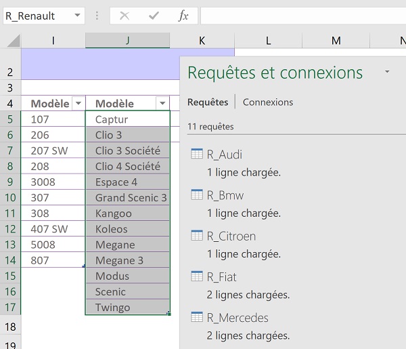406x349 pixels.
Task: Click the Megane 3 cell
Action: [128, 260]
